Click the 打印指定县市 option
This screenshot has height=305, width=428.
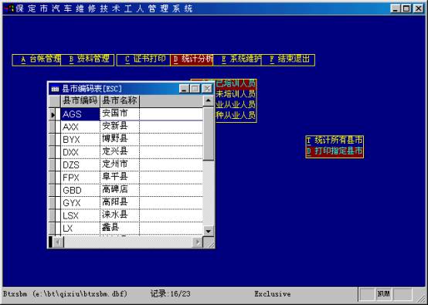coord(335,151)
